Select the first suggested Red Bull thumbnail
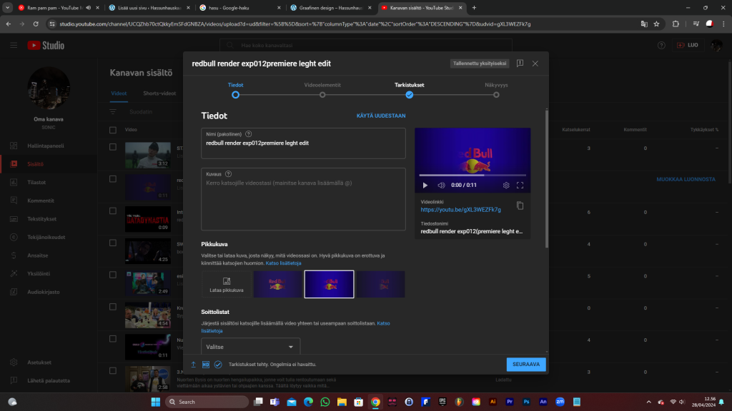 tap(278, 284)
